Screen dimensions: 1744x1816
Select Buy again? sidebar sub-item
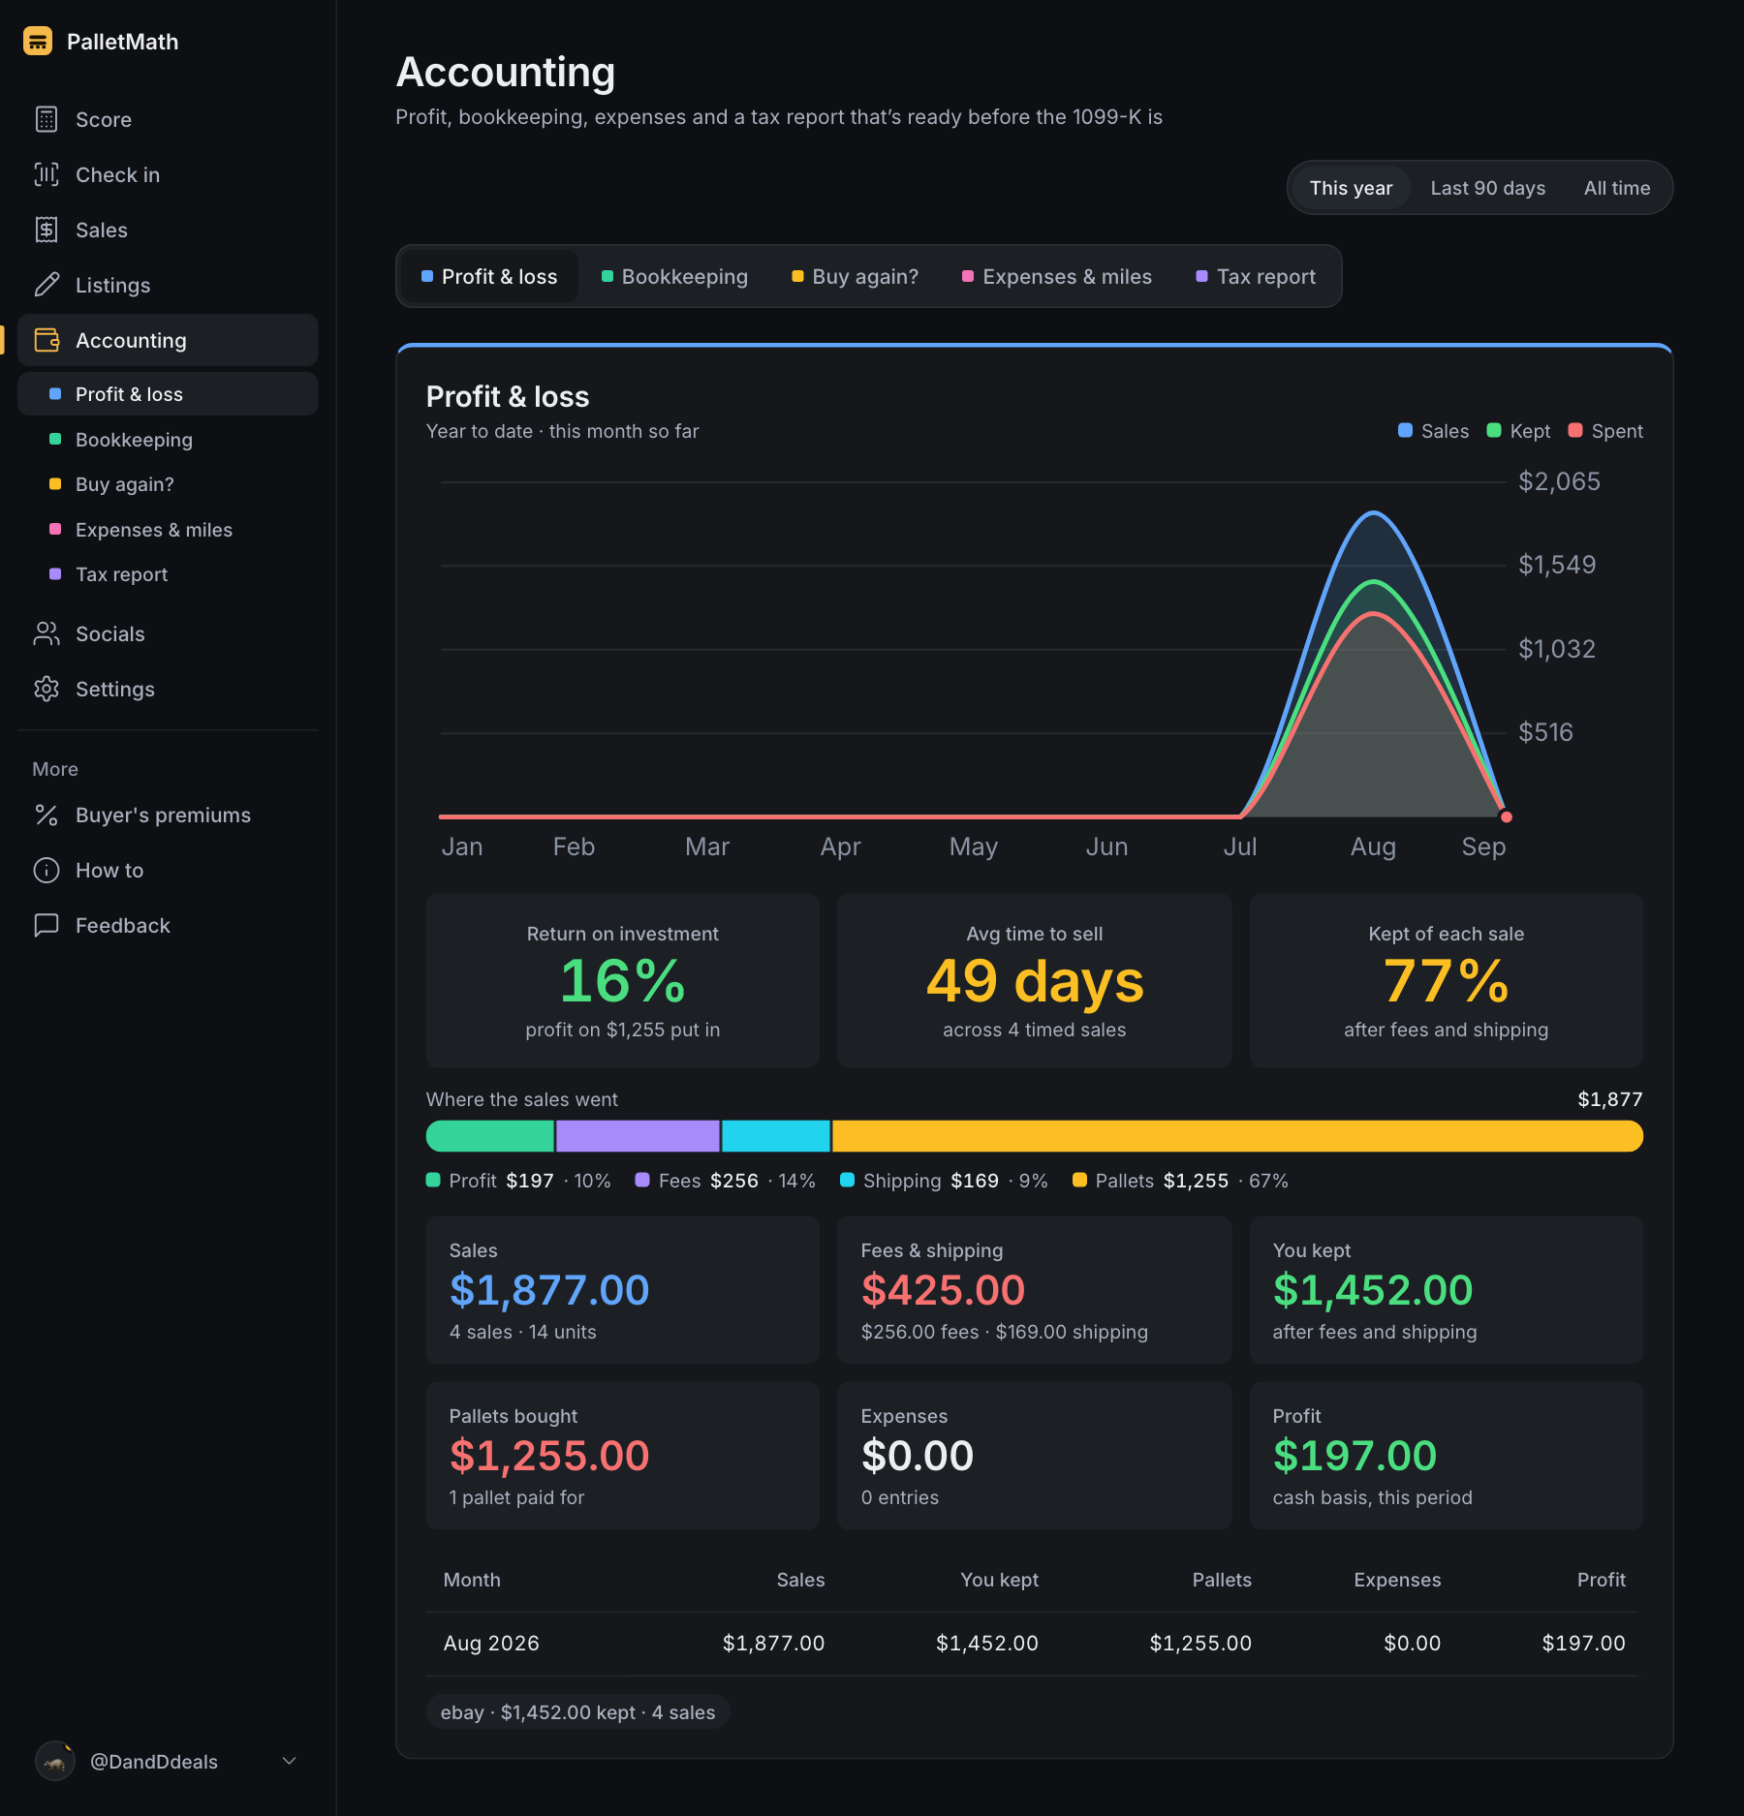168,484
